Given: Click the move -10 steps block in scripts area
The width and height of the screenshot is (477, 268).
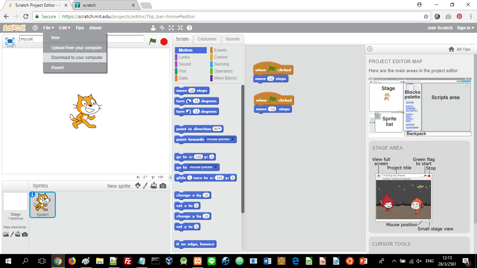Looking at the screenshot, I should [273, 109].
